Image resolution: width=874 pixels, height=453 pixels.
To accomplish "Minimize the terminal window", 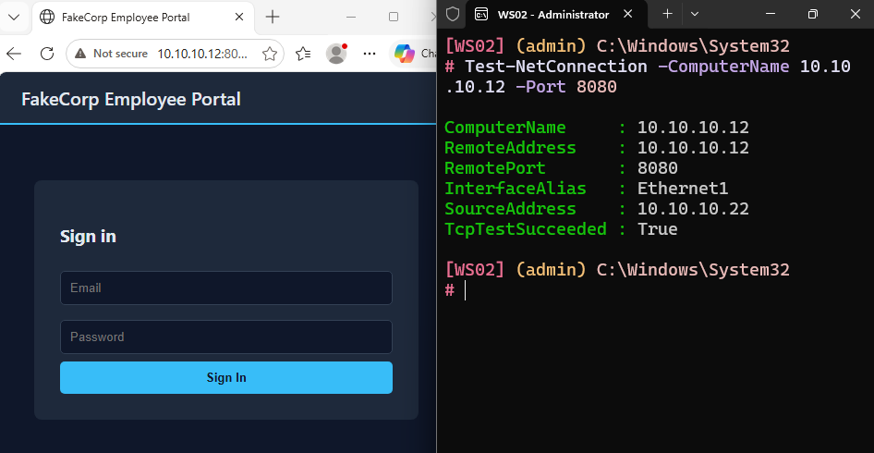I will coord(771,14).
